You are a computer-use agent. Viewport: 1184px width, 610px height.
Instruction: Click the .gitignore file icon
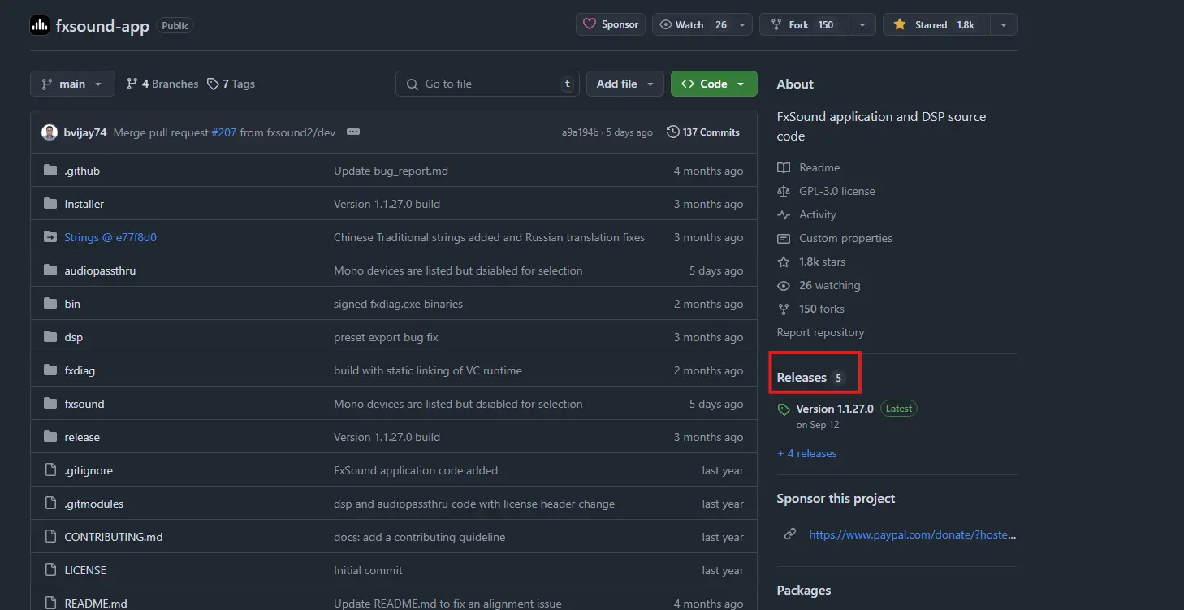pyautogui.click(x=50, y=470)
